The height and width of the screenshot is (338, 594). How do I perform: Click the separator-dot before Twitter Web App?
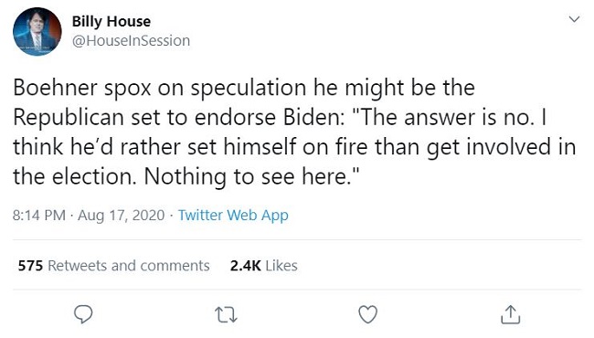[171, 216]
